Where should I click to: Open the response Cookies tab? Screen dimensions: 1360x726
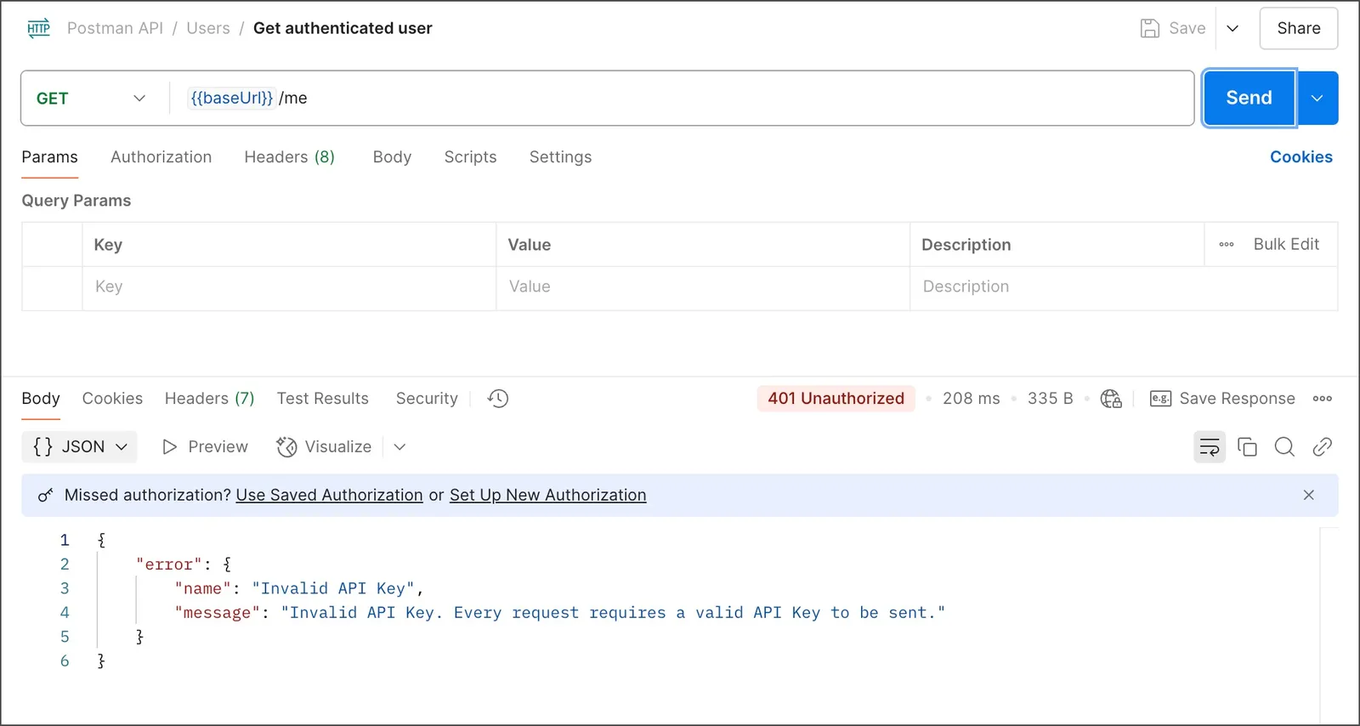tap(112, 399)
